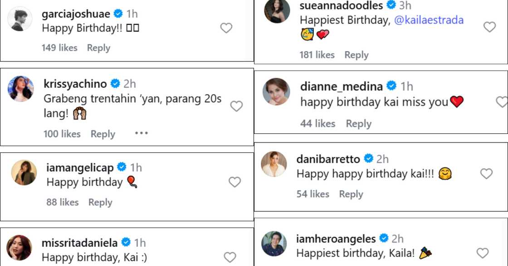The width and height of the screenshot is (508, 266).
Task: Open garciajoshuae's profile picture
Action: pos(20,19)
